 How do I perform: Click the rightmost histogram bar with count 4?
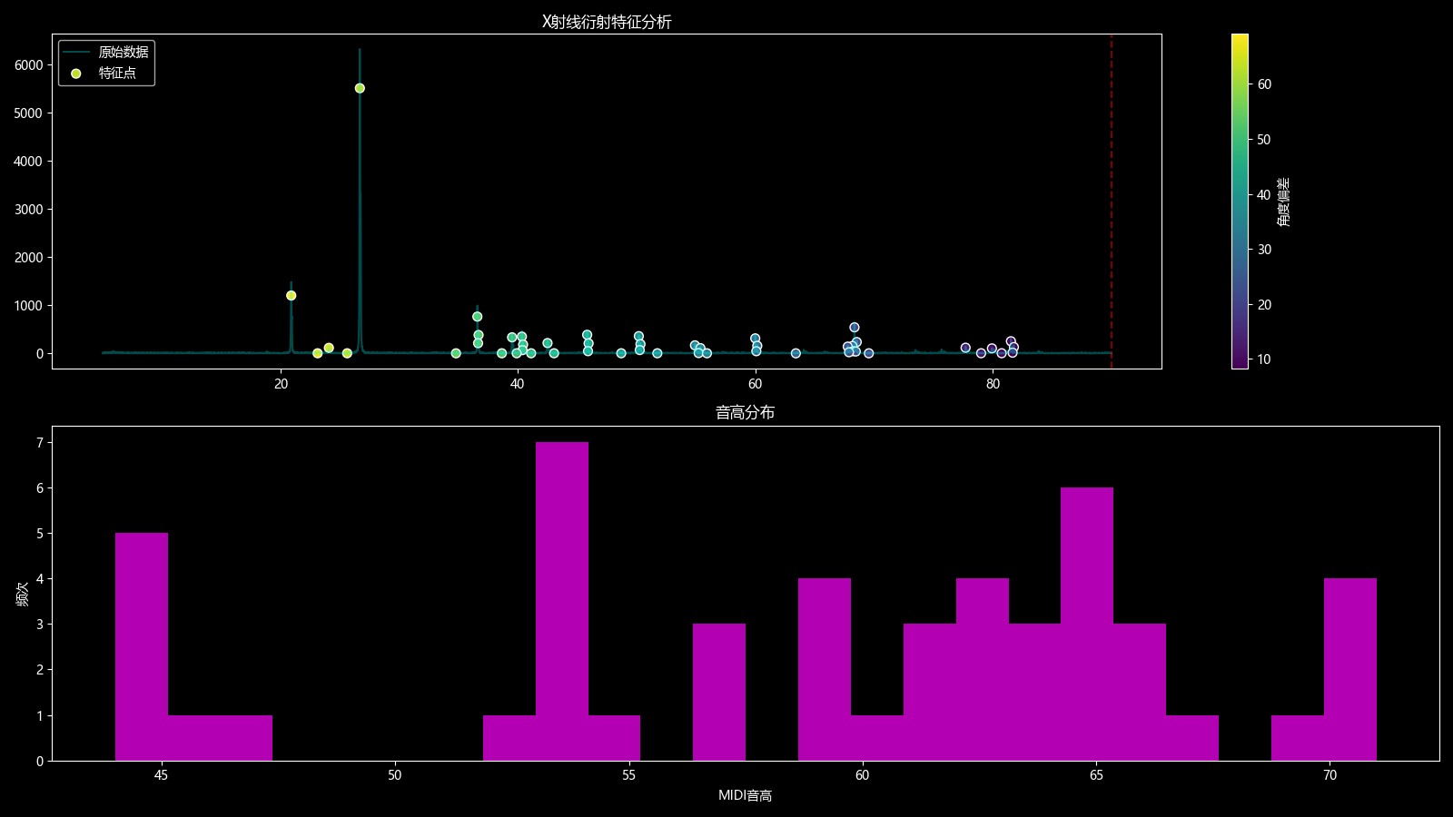coord(1350,669)
